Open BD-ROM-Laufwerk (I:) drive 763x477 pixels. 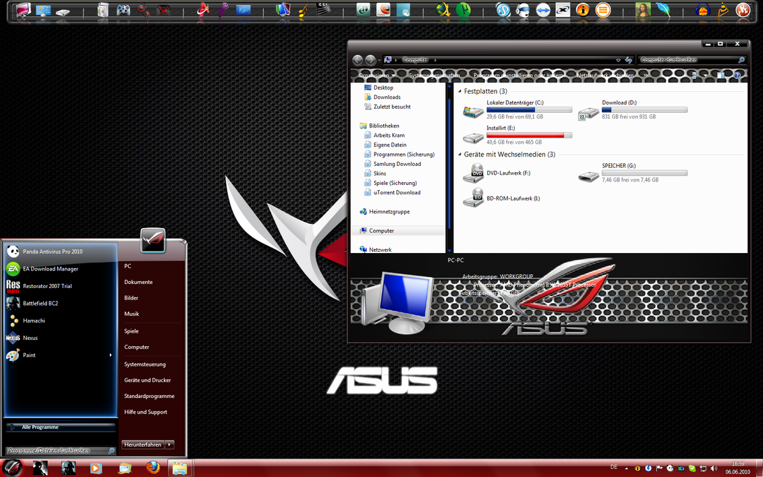501,198
